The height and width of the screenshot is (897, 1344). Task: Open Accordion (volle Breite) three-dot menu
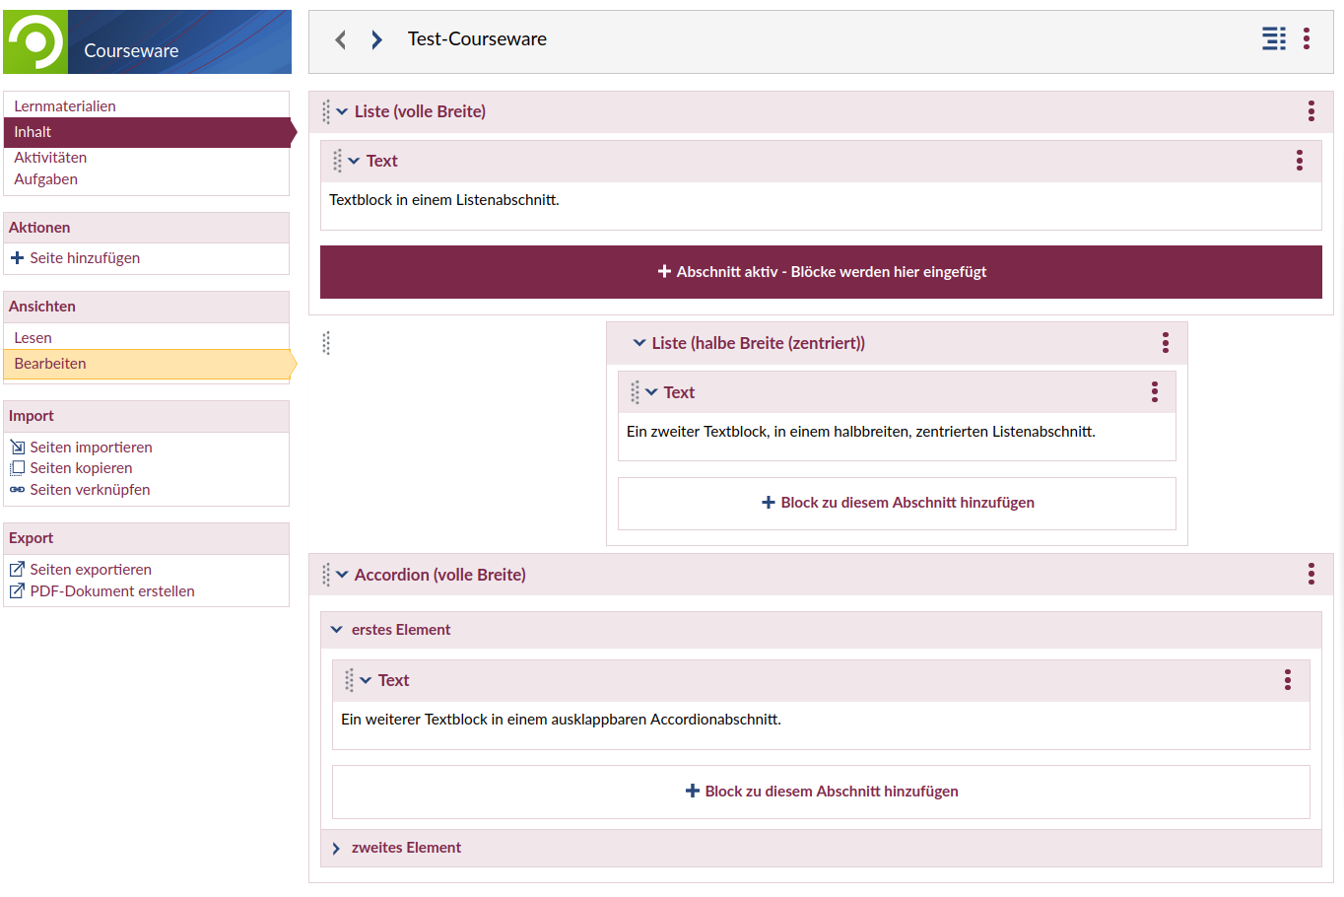tap(1311, 575)
